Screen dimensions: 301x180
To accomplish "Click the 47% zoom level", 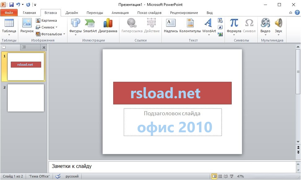I will pos(240,176).
